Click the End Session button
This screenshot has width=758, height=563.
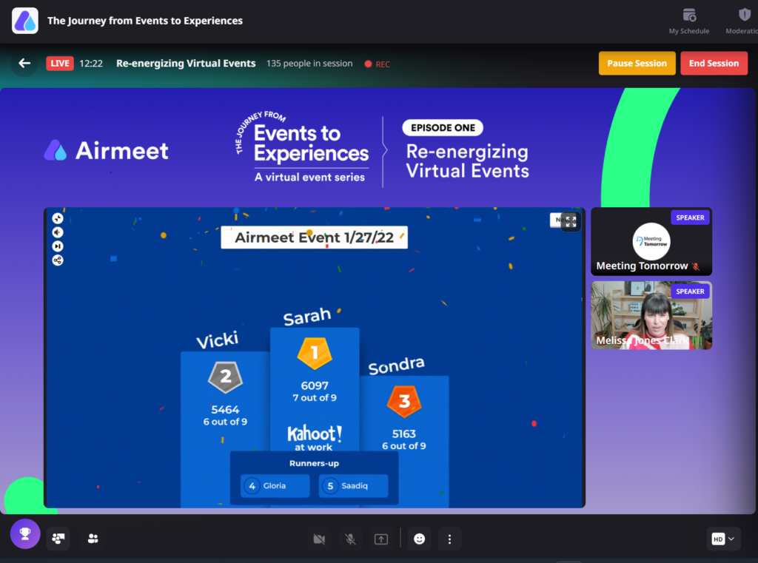click(714, 64)
